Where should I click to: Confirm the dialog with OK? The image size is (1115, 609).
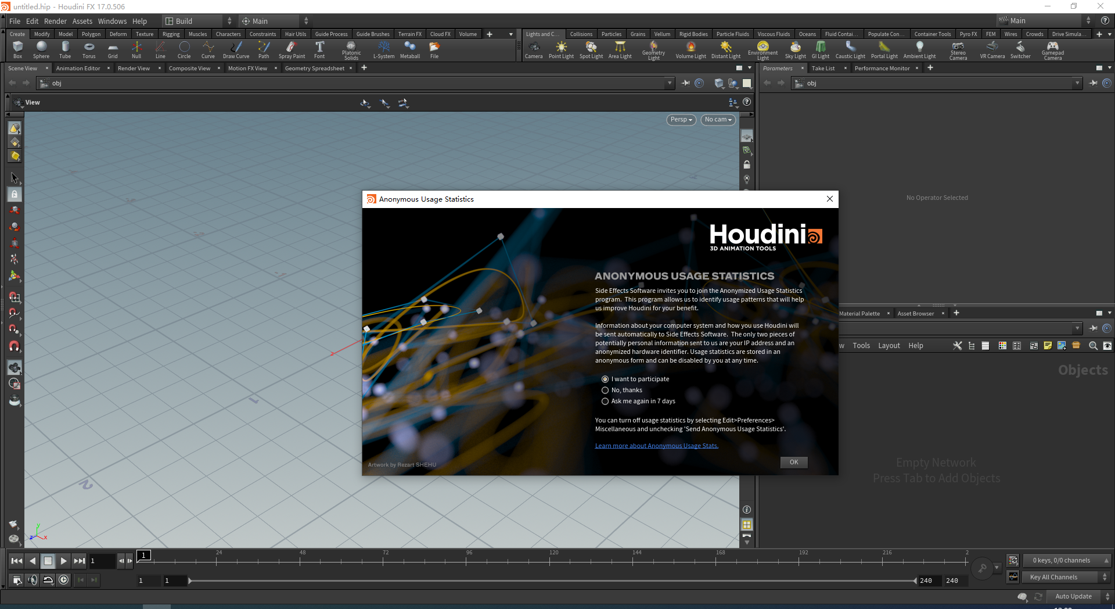(x=794, y=462)
